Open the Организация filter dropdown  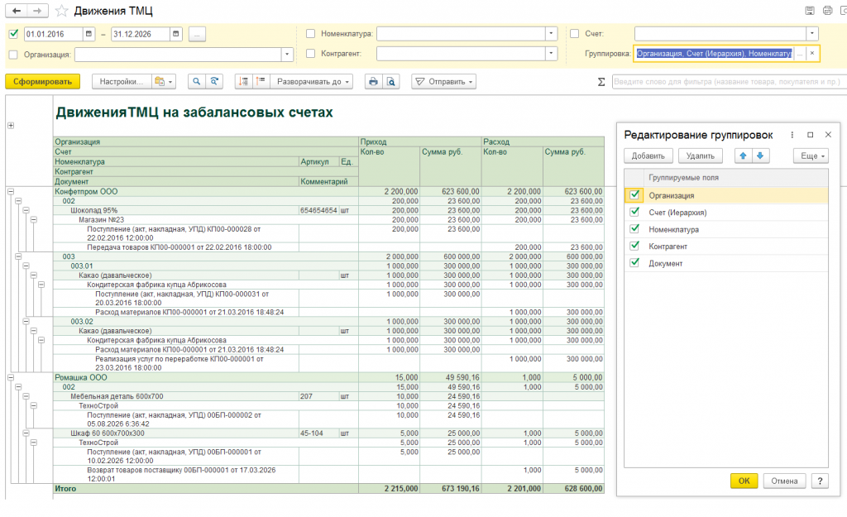[x=287, y=55]
